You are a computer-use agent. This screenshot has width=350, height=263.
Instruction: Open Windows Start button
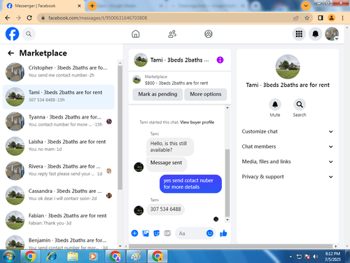9,257
